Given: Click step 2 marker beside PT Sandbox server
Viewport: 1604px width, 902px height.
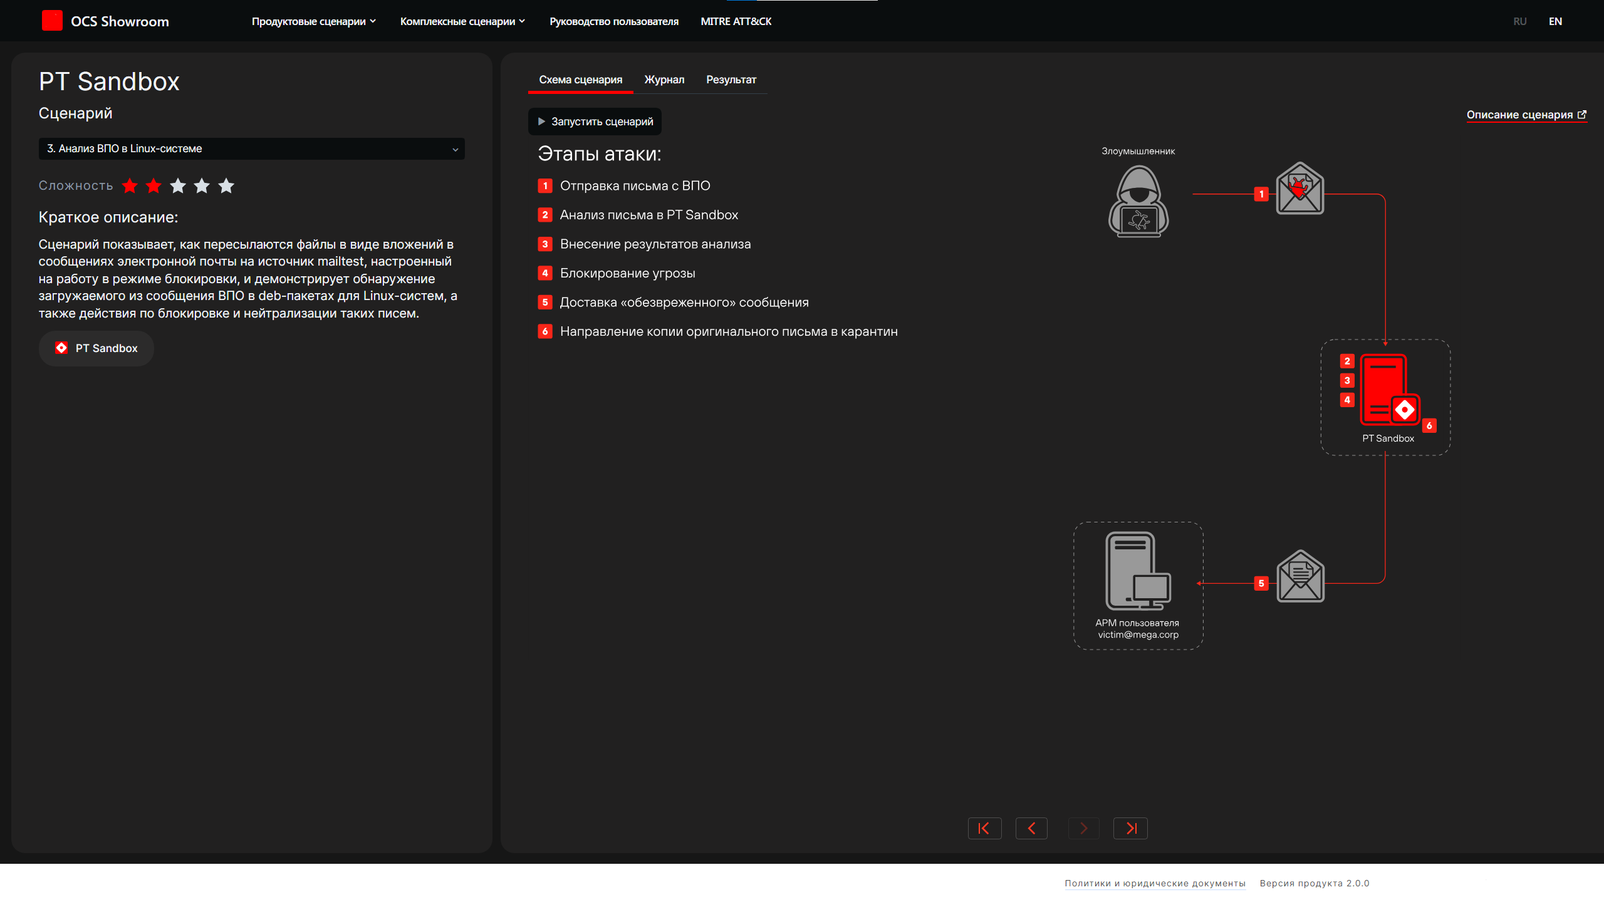Looking at the screenshot, I should click(x=1347, y=361).
